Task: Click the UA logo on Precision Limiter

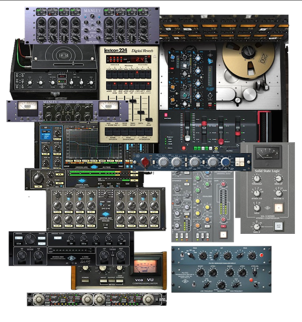Action: click(x=82, y=180)
